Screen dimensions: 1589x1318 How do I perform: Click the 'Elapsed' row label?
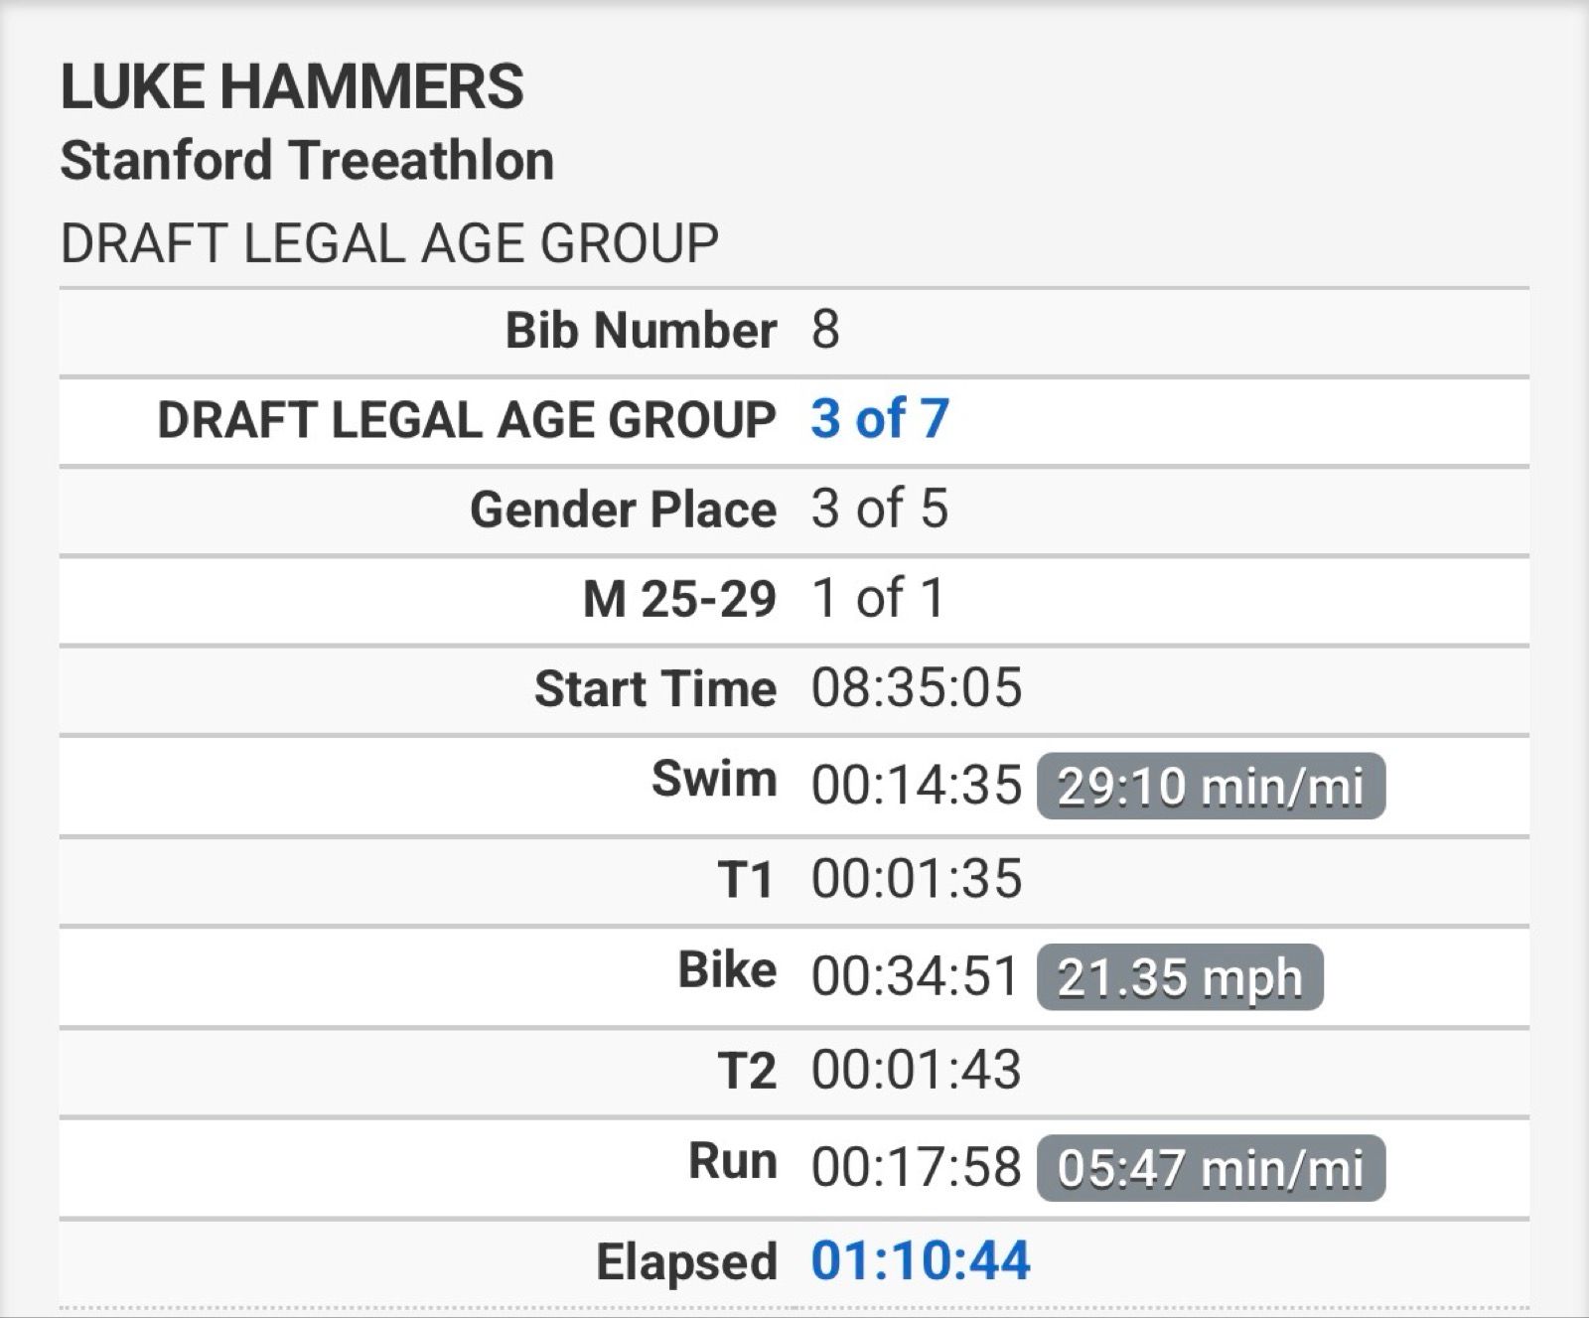[x=686, y=1262]
